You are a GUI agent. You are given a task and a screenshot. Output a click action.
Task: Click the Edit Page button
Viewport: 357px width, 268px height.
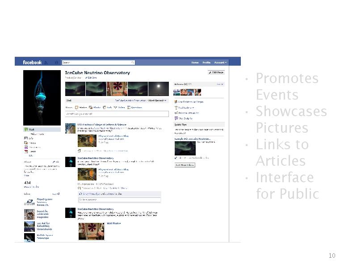(x=216, y=72)
